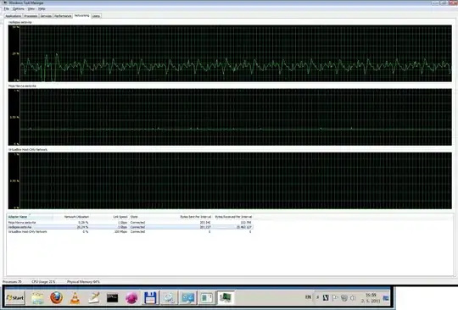
Task: Open the Options menu
Action: point(18,8)
